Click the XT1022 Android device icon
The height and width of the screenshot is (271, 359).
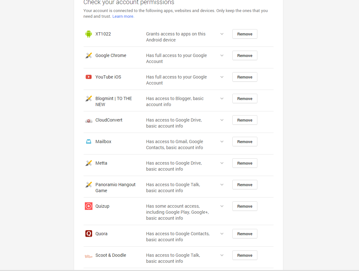[x=89, y=34]
